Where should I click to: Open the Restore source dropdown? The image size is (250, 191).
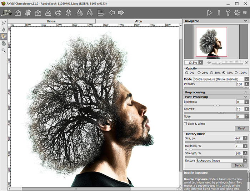click(x=245, y=161)
